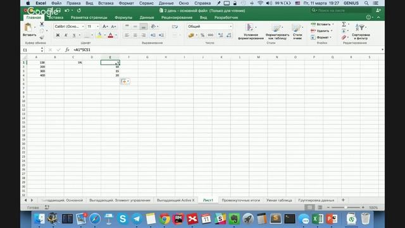Open the Sort and Filter (Сортировка и фильтр) tool
The height and width of the screenshot is (228, 405).
tap(361, 32)
